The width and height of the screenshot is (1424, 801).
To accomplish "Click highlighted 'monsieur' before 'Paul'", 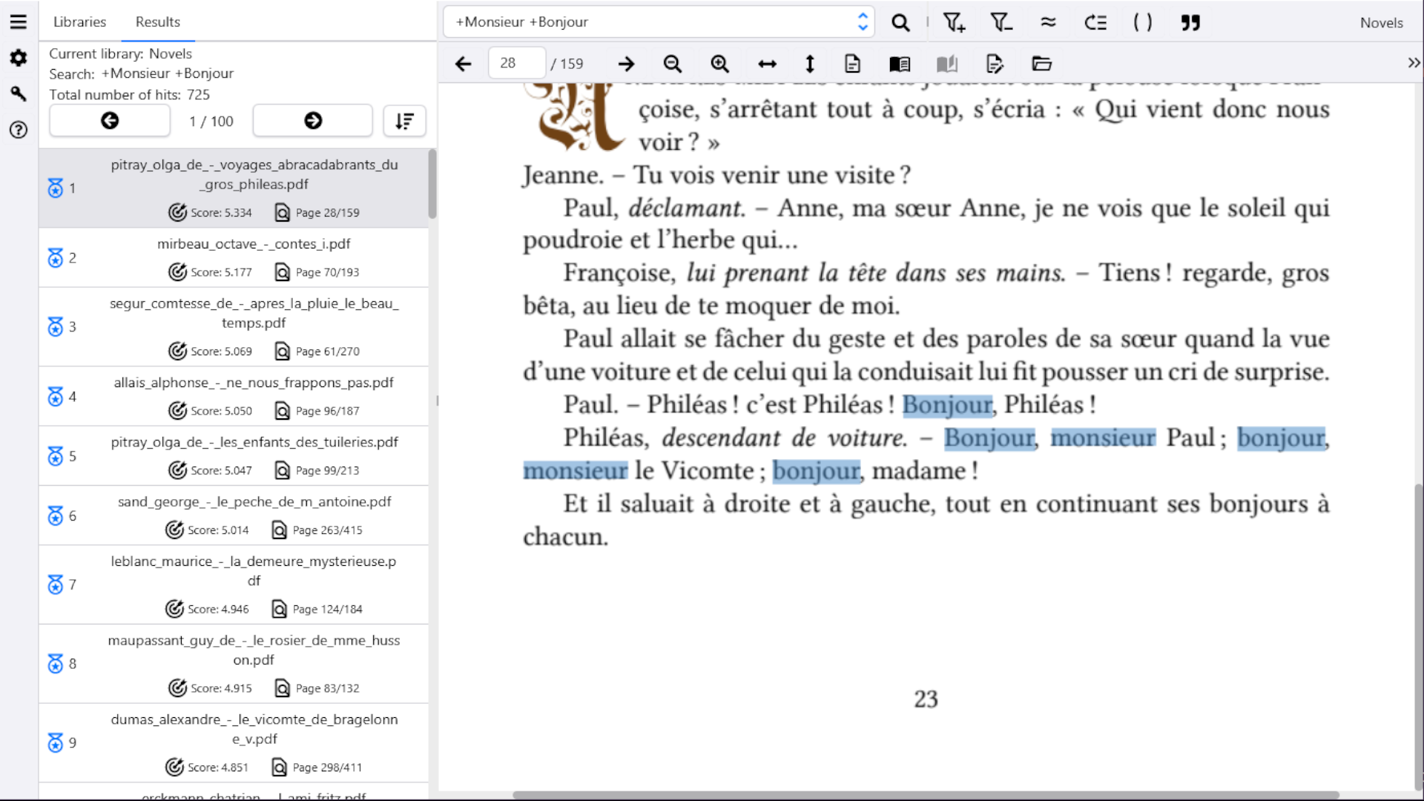I will (1103, 438).
